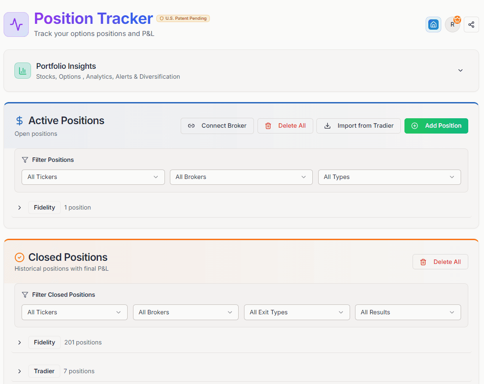Expand the Fidelity group with 201 positions

[x=19, y=342]
